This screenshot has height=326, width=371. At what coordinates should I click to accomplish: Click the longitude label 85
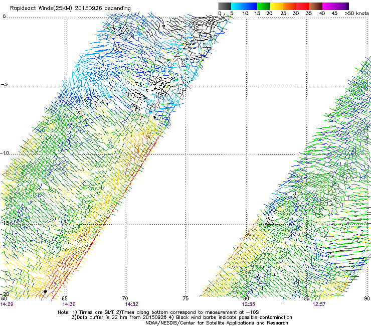click(x=307, y=298)
